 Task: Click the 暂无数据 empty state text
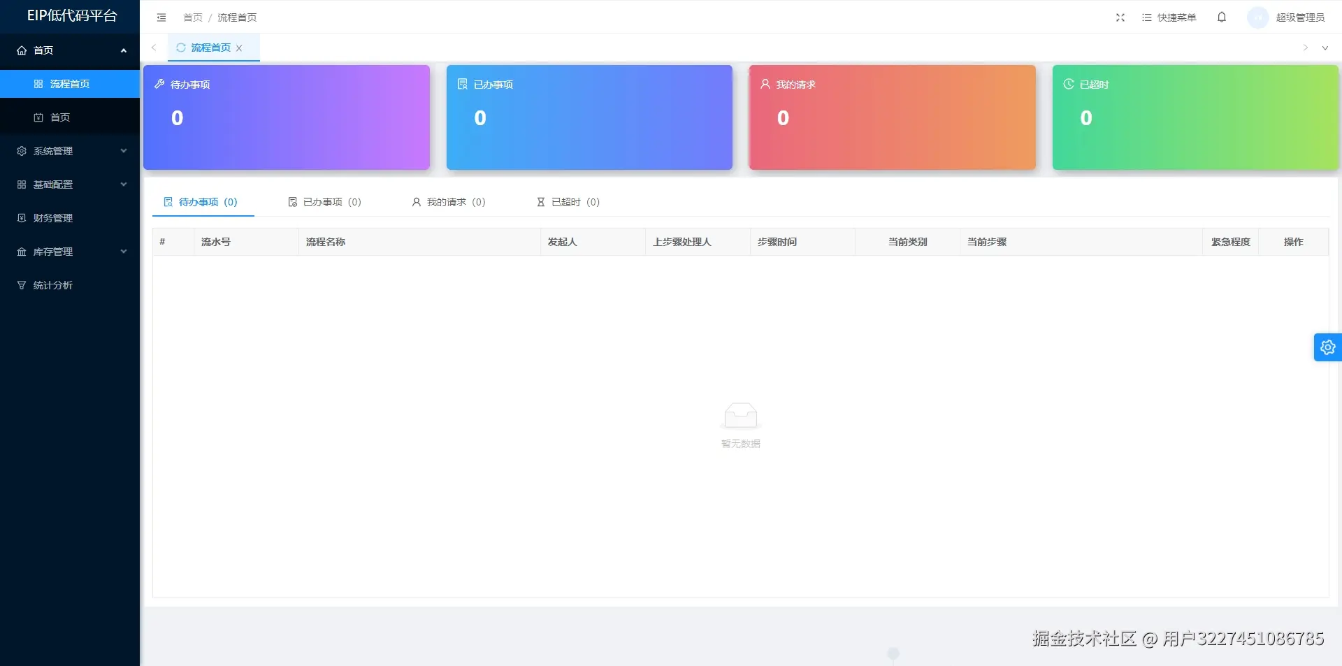741,444
